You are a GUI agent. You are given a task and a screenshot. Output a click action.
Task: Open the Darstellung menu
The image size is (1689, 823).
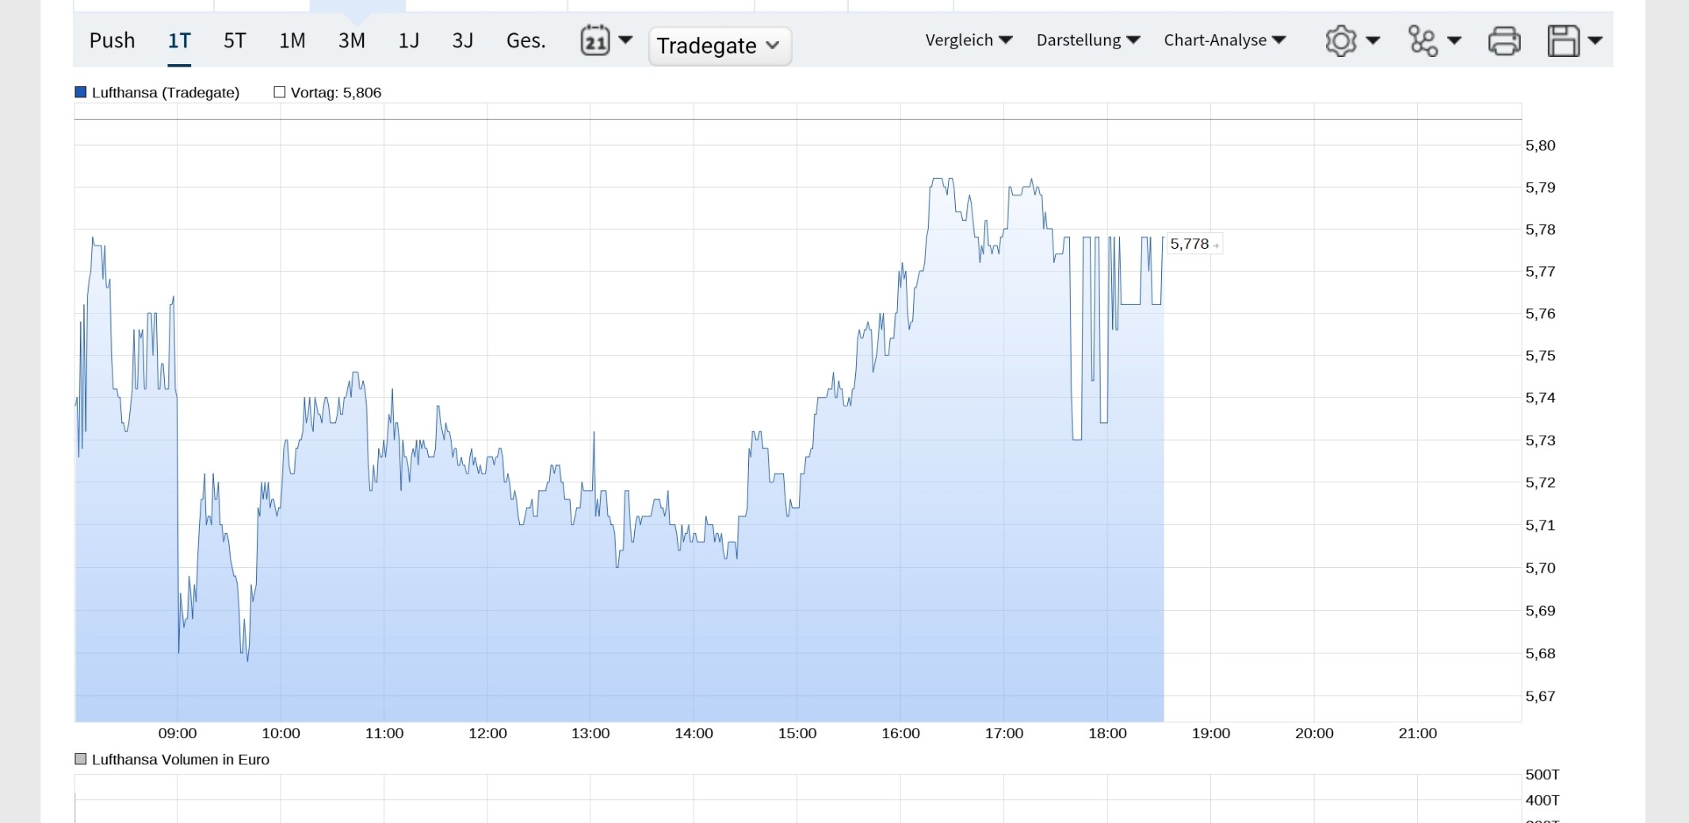tap(1087, 40)
